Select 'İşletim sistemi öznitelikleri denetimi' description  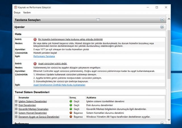(x=105, y=101)
